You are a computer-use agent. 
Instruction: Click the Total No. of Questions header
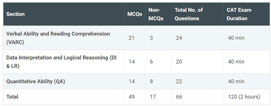189,14
